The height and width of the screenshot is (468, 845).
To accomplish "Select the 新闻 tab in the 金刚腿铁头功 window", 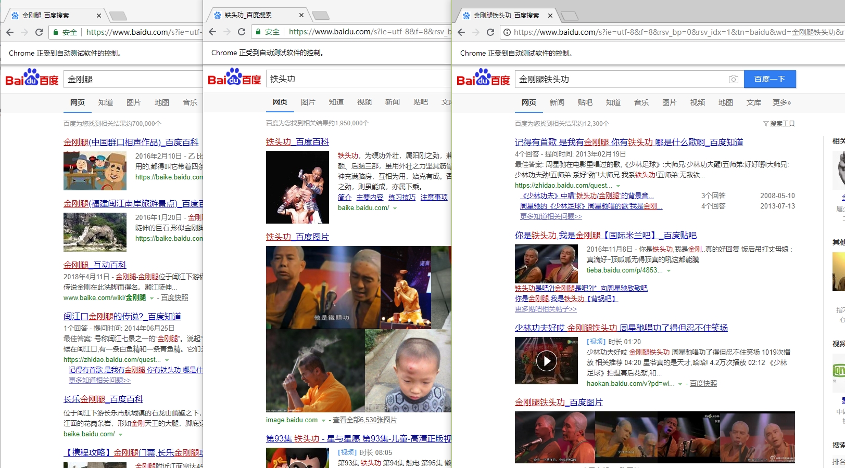I will pyautogui.click(x=557, y=102).
